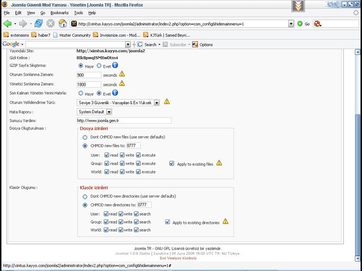Viewport: 362px width, 271px height.
Task: Select Hayır for Son Kalınan Yönetim Yerini Hatırla
Action: (x=80, y=93)
